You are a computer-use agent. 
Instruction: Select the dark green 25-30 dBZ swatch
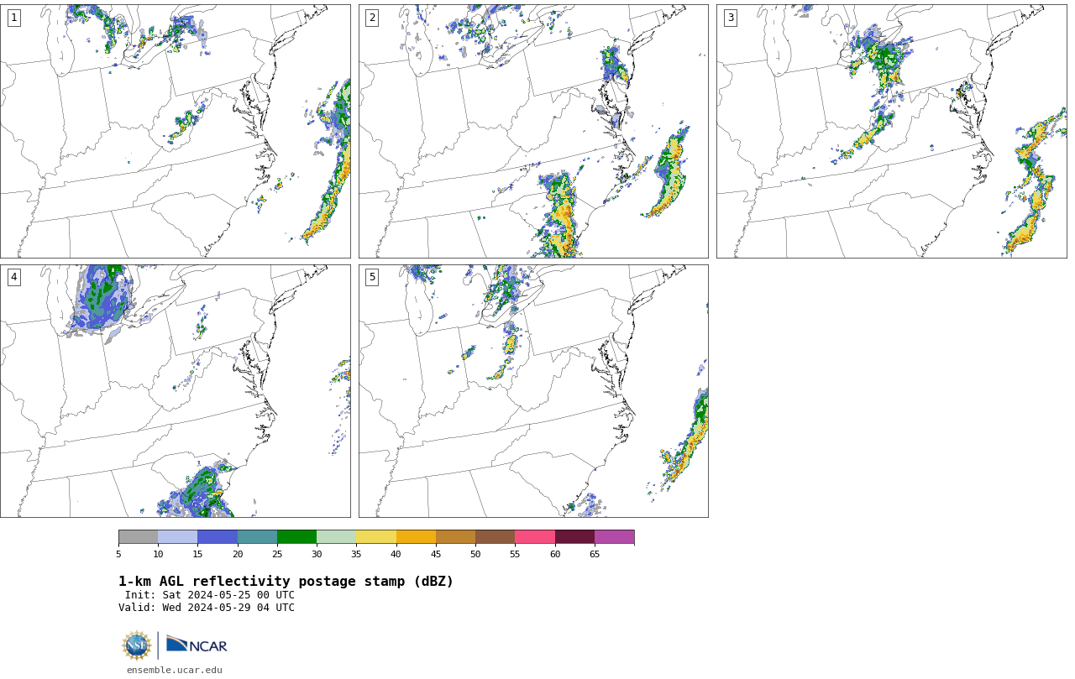(x=296, y=537)
